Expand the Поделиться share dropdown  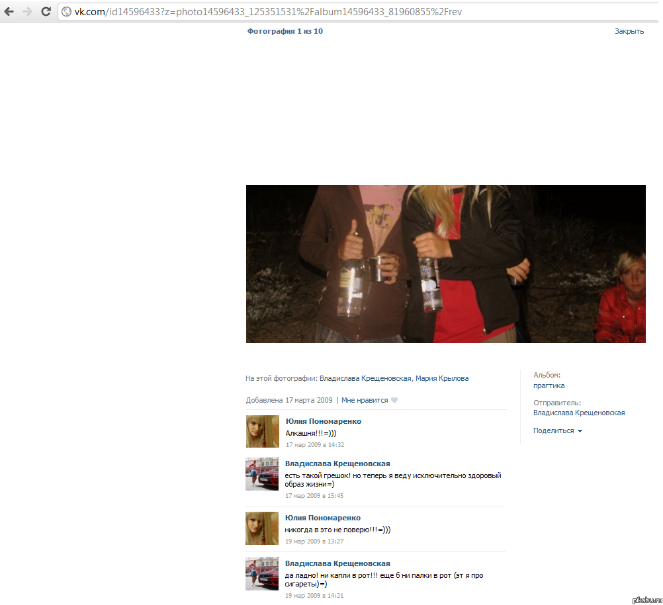click(557, 430)
